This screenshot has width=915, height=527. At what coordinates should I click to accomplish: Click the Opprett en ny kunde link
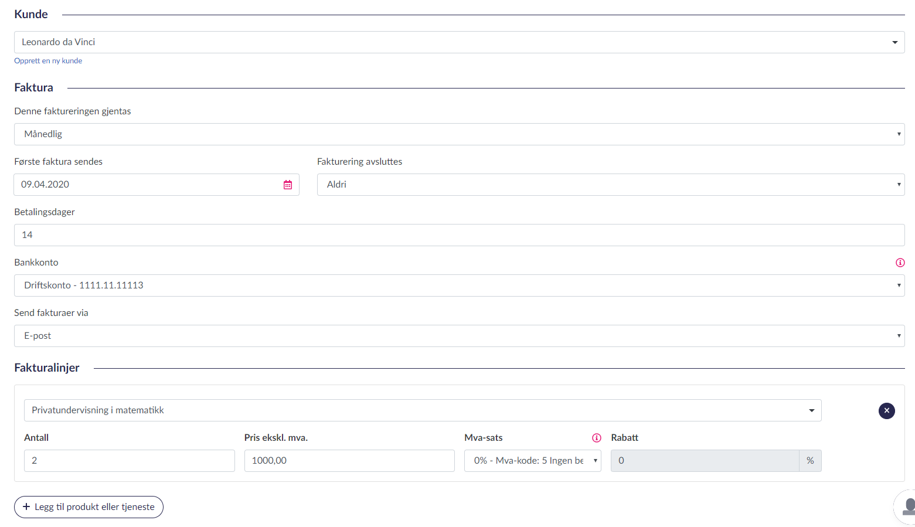coord(48,61)
